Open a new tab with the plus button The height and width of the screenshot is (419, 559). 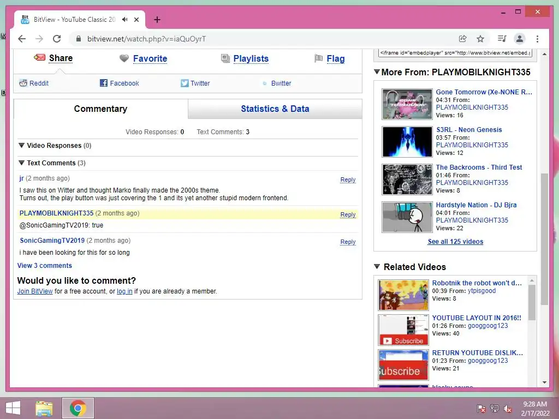[x=157, y=20]
